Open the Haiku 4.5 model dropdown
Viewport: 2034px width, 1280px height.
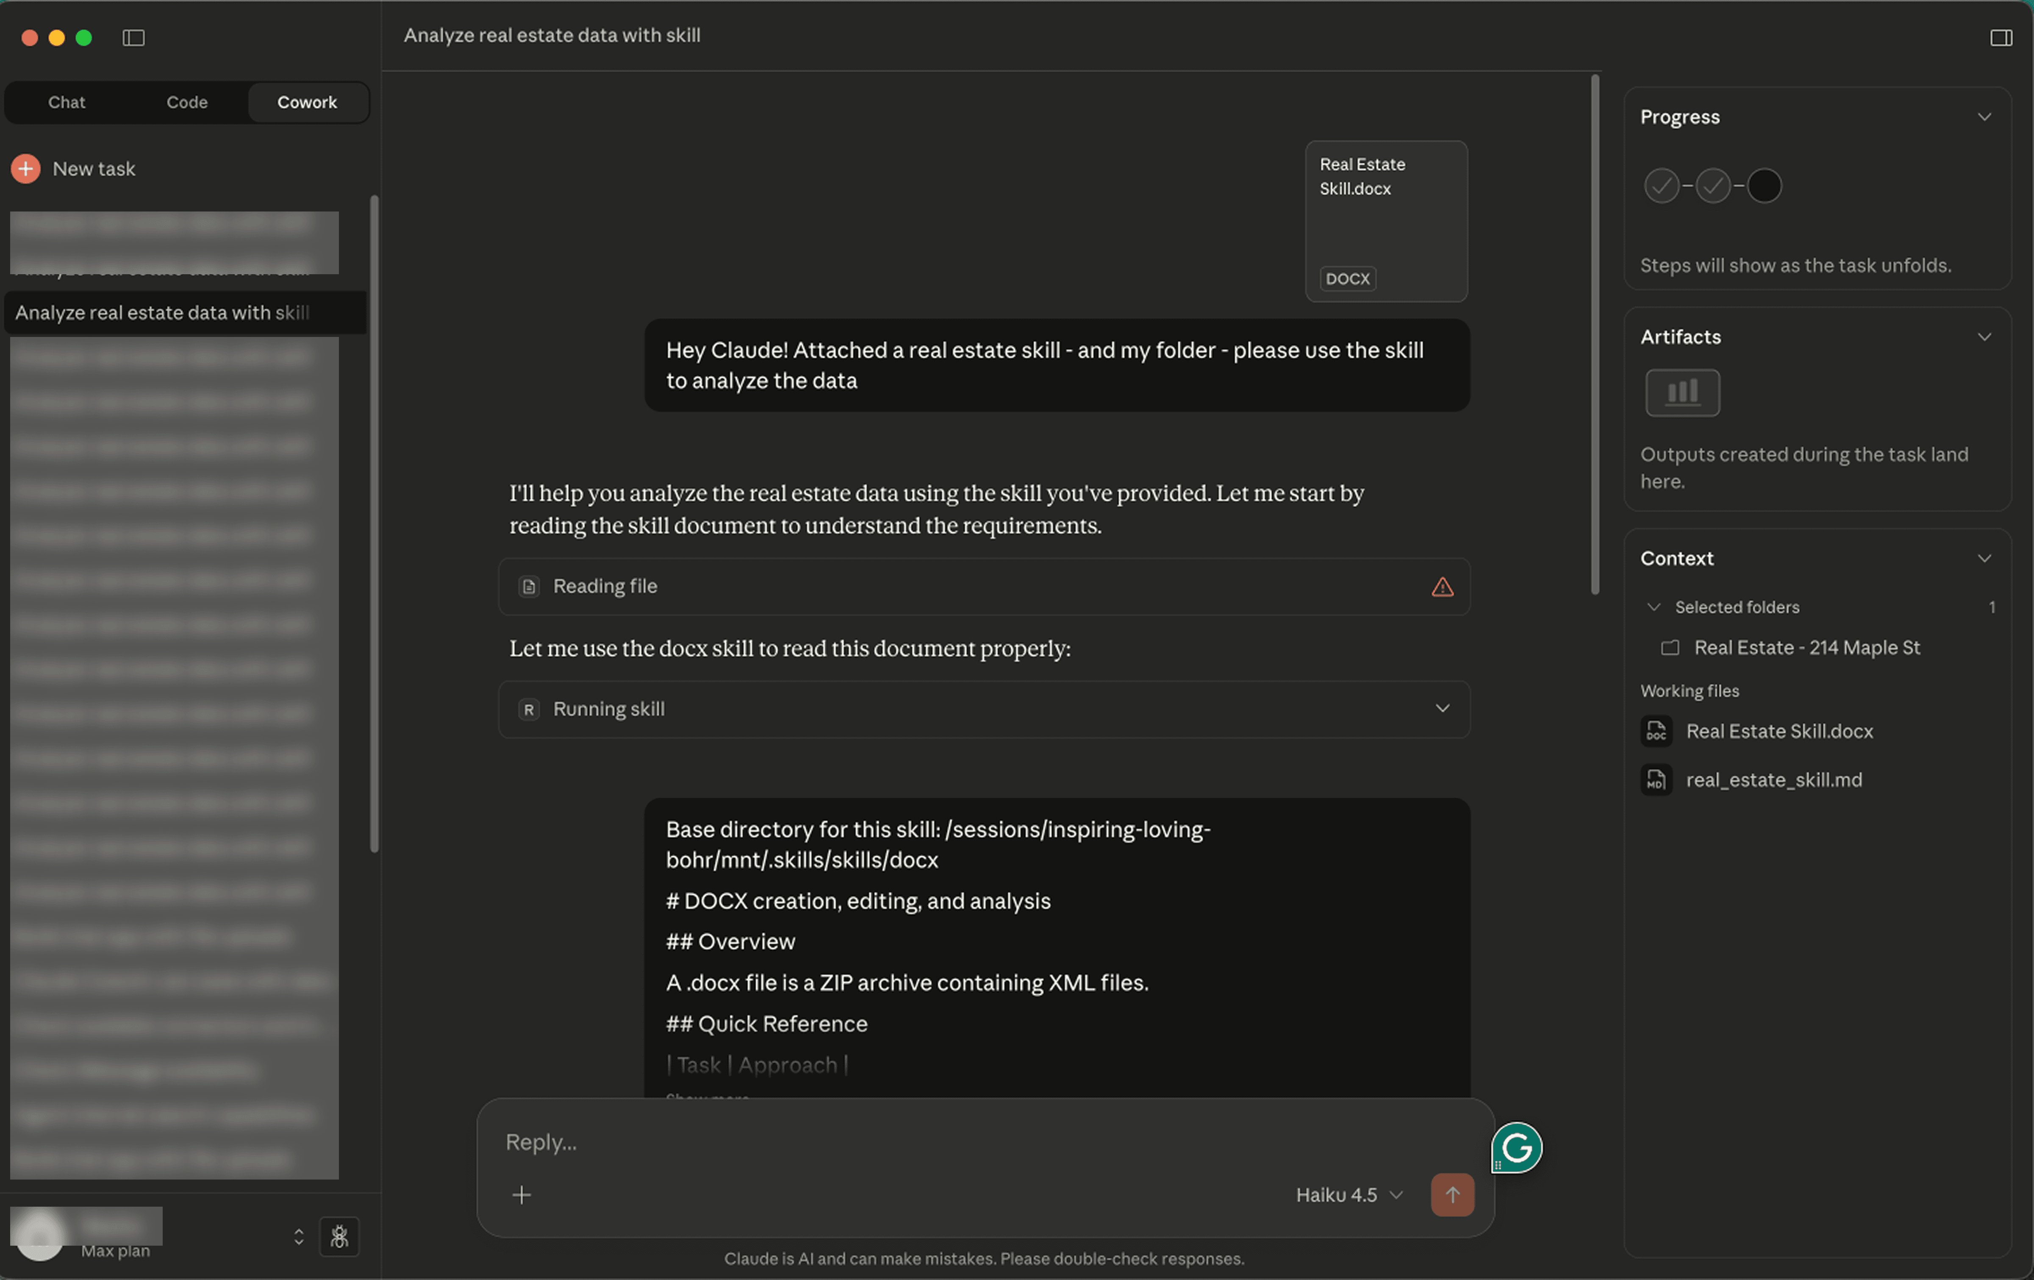coord(1349,1194)
